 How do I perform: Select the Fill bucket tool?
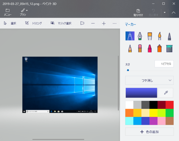pos(169,48)
